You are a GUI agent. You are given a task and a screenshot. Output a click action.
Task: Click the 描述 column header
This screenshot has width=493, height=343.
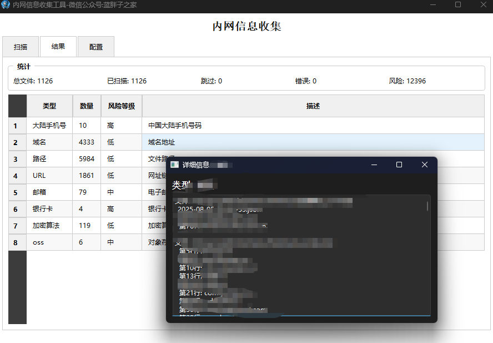coord(313,106)
